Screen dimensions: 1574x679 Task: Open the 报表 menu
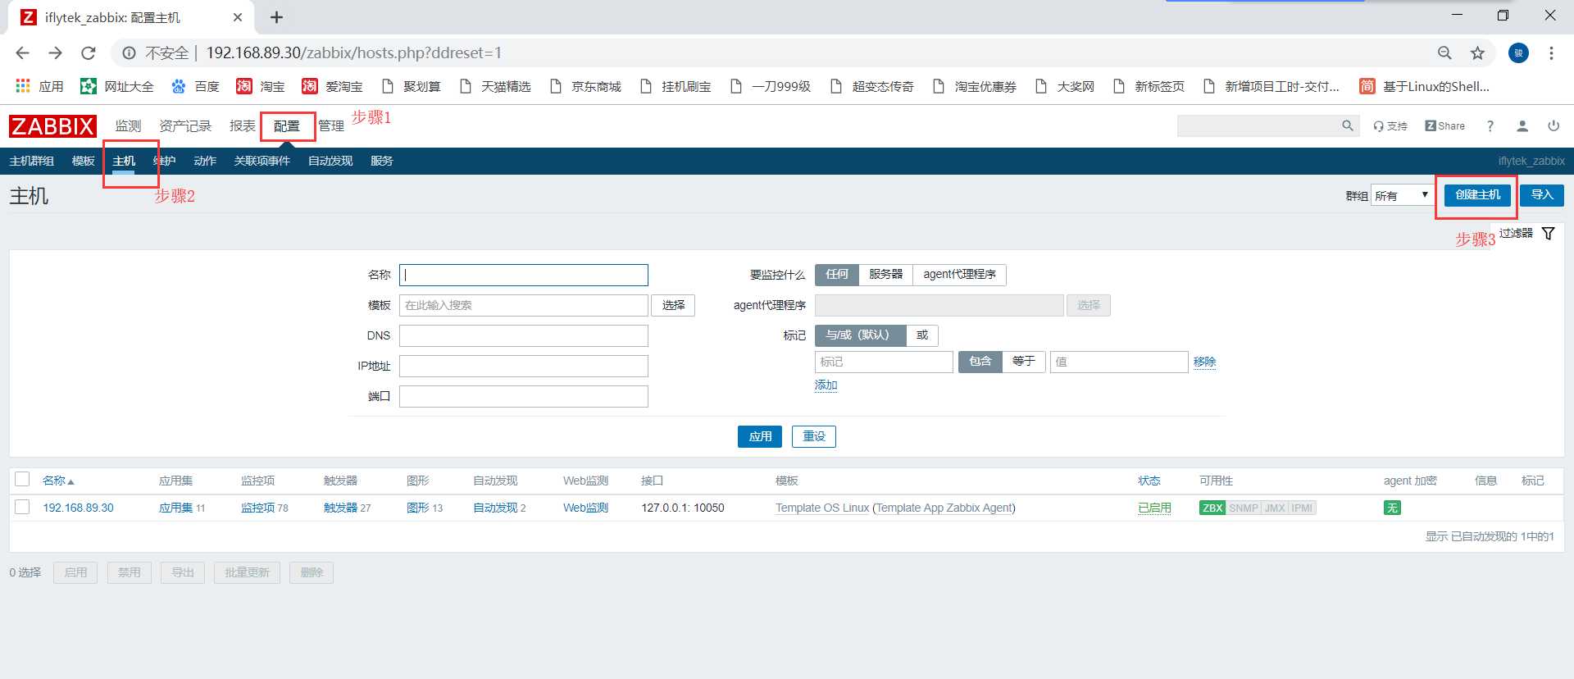point(243,126)
